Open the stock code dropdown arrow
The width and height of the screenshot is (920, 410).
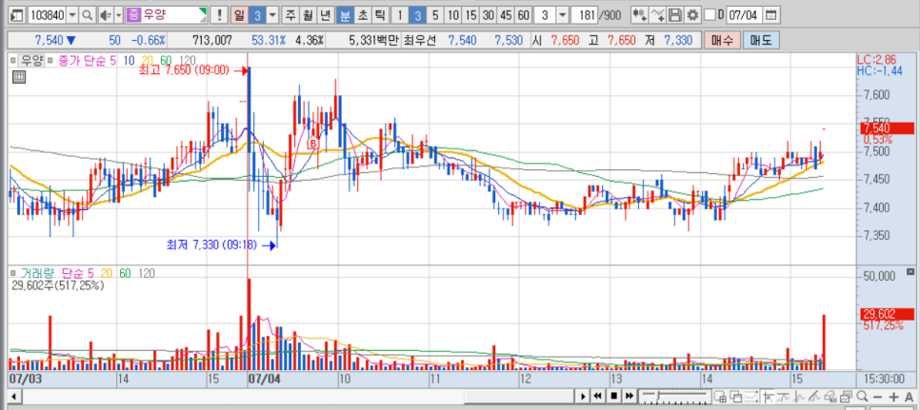[x=72, y=14]
